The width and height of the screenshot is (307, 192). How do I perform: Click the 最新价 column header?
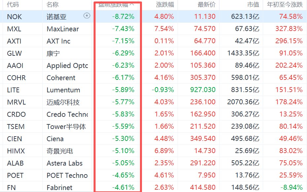point(206,5)
